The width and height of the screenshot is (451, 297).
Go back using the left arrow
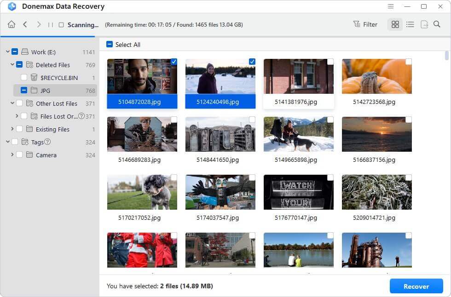25,25
